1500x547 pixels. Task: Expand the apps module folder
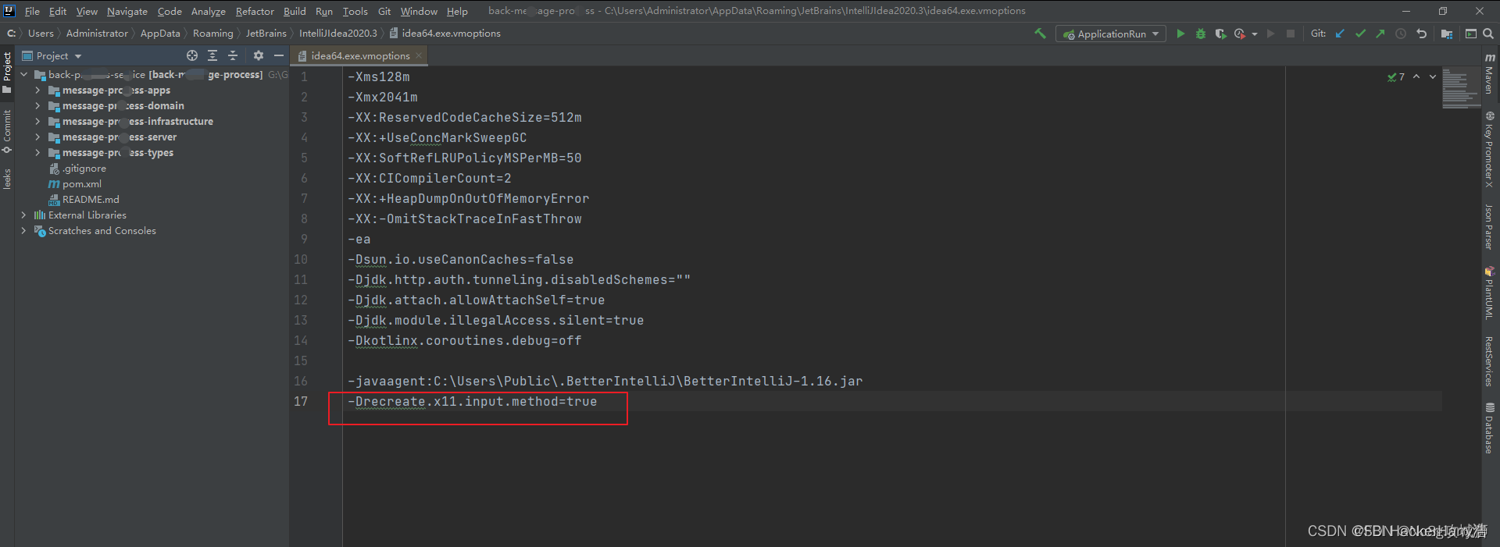[x=37, y=91]
